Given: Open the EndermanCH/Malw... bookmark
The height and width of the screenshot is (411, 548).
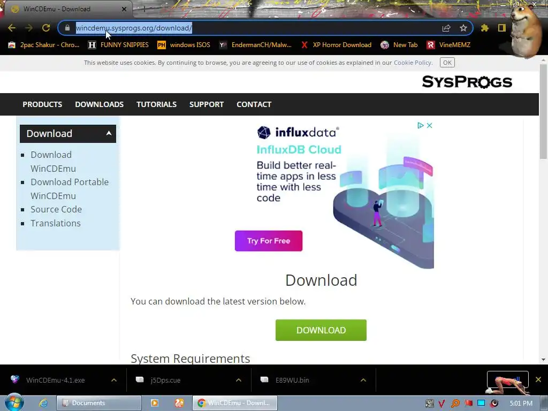Looking at the screenshot, I should (255, 45).
